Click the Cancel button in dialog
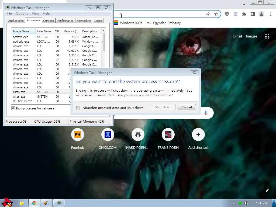Screen dimensions: 276x207 187,107
